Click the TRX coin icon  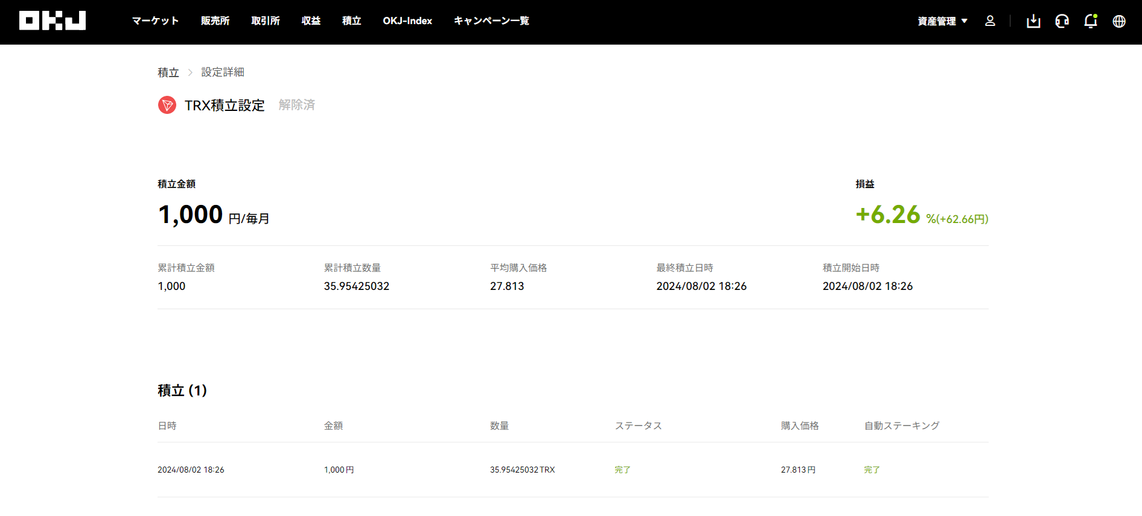click(x=167, y=105)
